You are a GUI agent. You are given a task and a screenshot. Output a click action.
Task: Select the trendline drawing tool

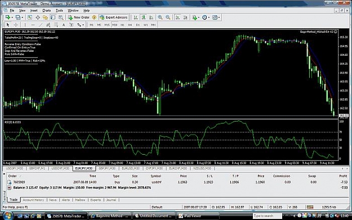pos(41,25)
